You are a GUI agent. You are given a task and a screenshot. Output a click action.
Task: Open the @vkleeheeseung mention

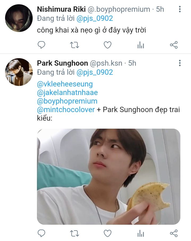pyautogui.click(x=65, y=84)
